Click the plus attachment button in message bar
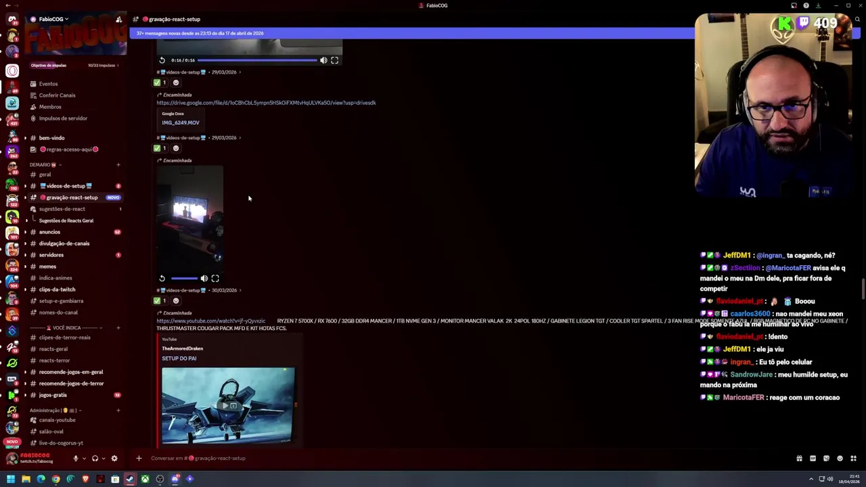866x487 pixels. point(139,458)
